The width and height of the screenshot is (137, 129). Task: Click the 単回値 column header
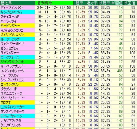[x=117, y=3]
